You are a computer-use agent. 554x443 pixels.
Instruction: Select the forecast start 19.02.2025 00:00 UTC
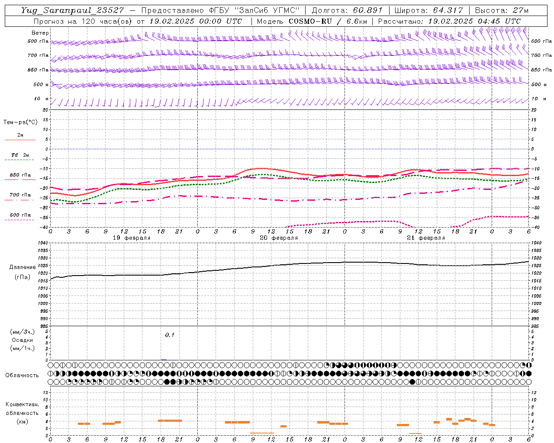coord(196,21)
